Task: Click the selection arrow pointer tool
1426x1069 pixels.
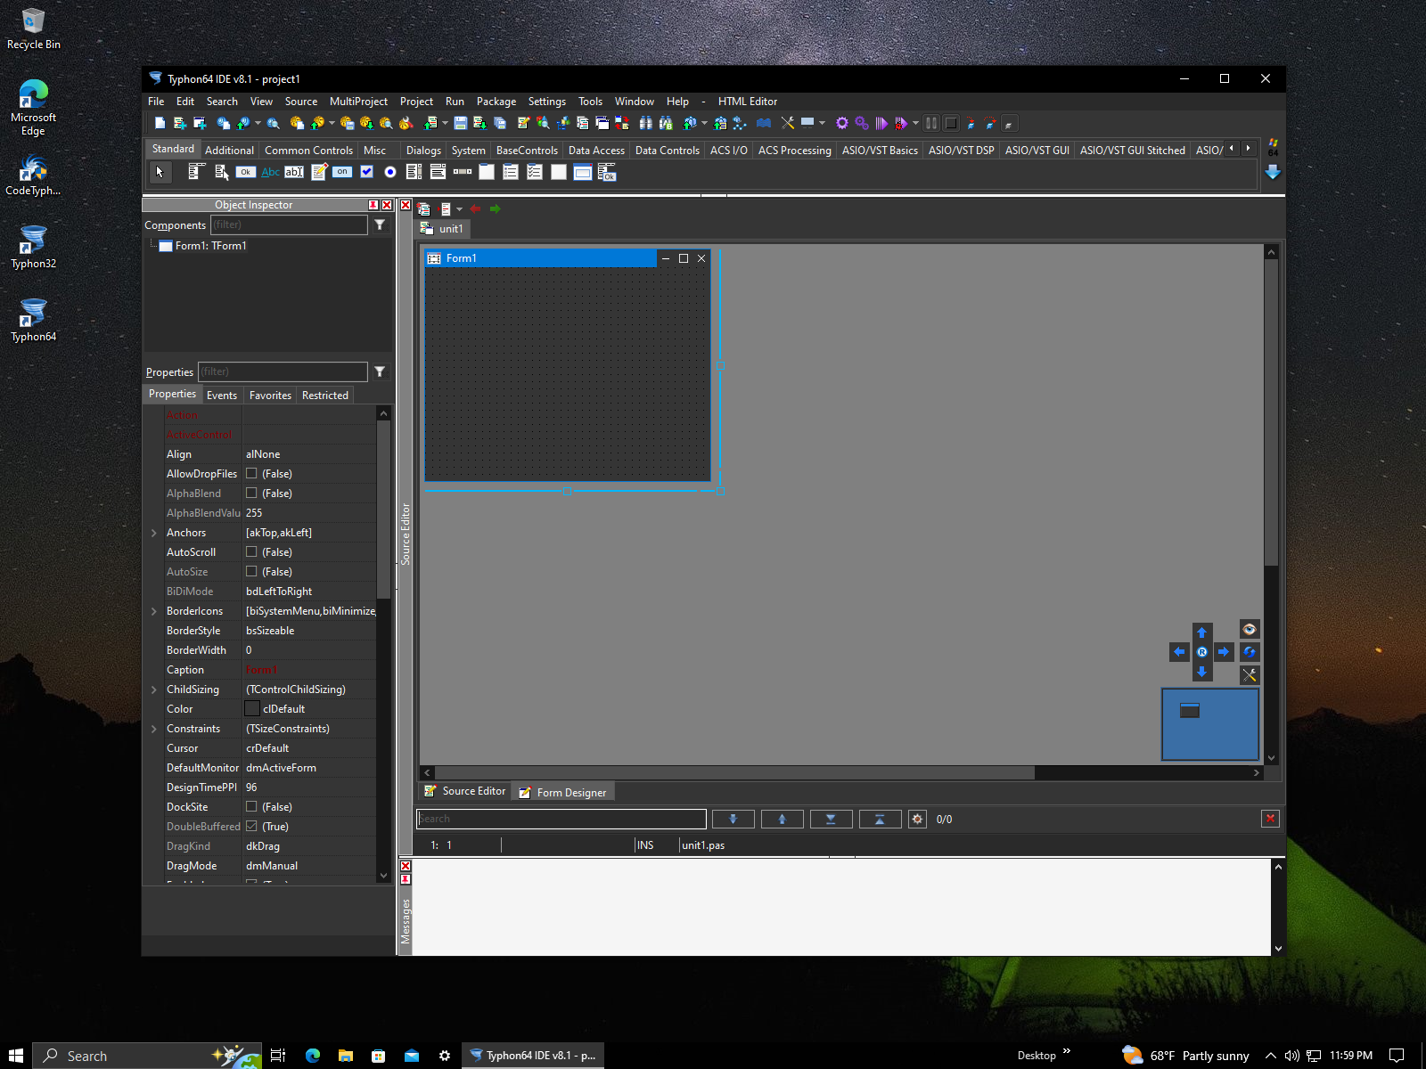Action: point(160,173)
